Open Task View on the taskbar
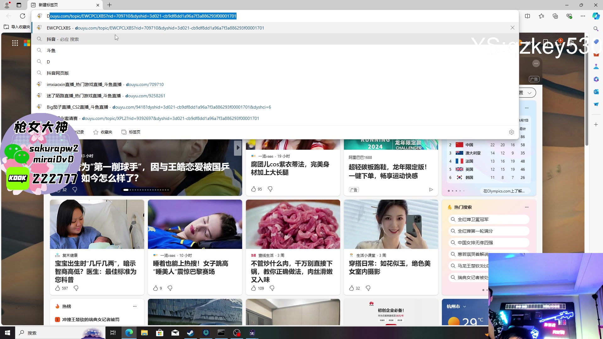 [x=113, y=333]
